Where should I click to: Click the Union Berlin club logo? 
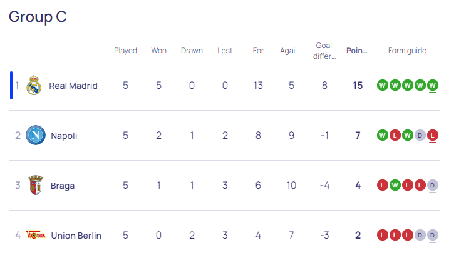click(36, 235)
